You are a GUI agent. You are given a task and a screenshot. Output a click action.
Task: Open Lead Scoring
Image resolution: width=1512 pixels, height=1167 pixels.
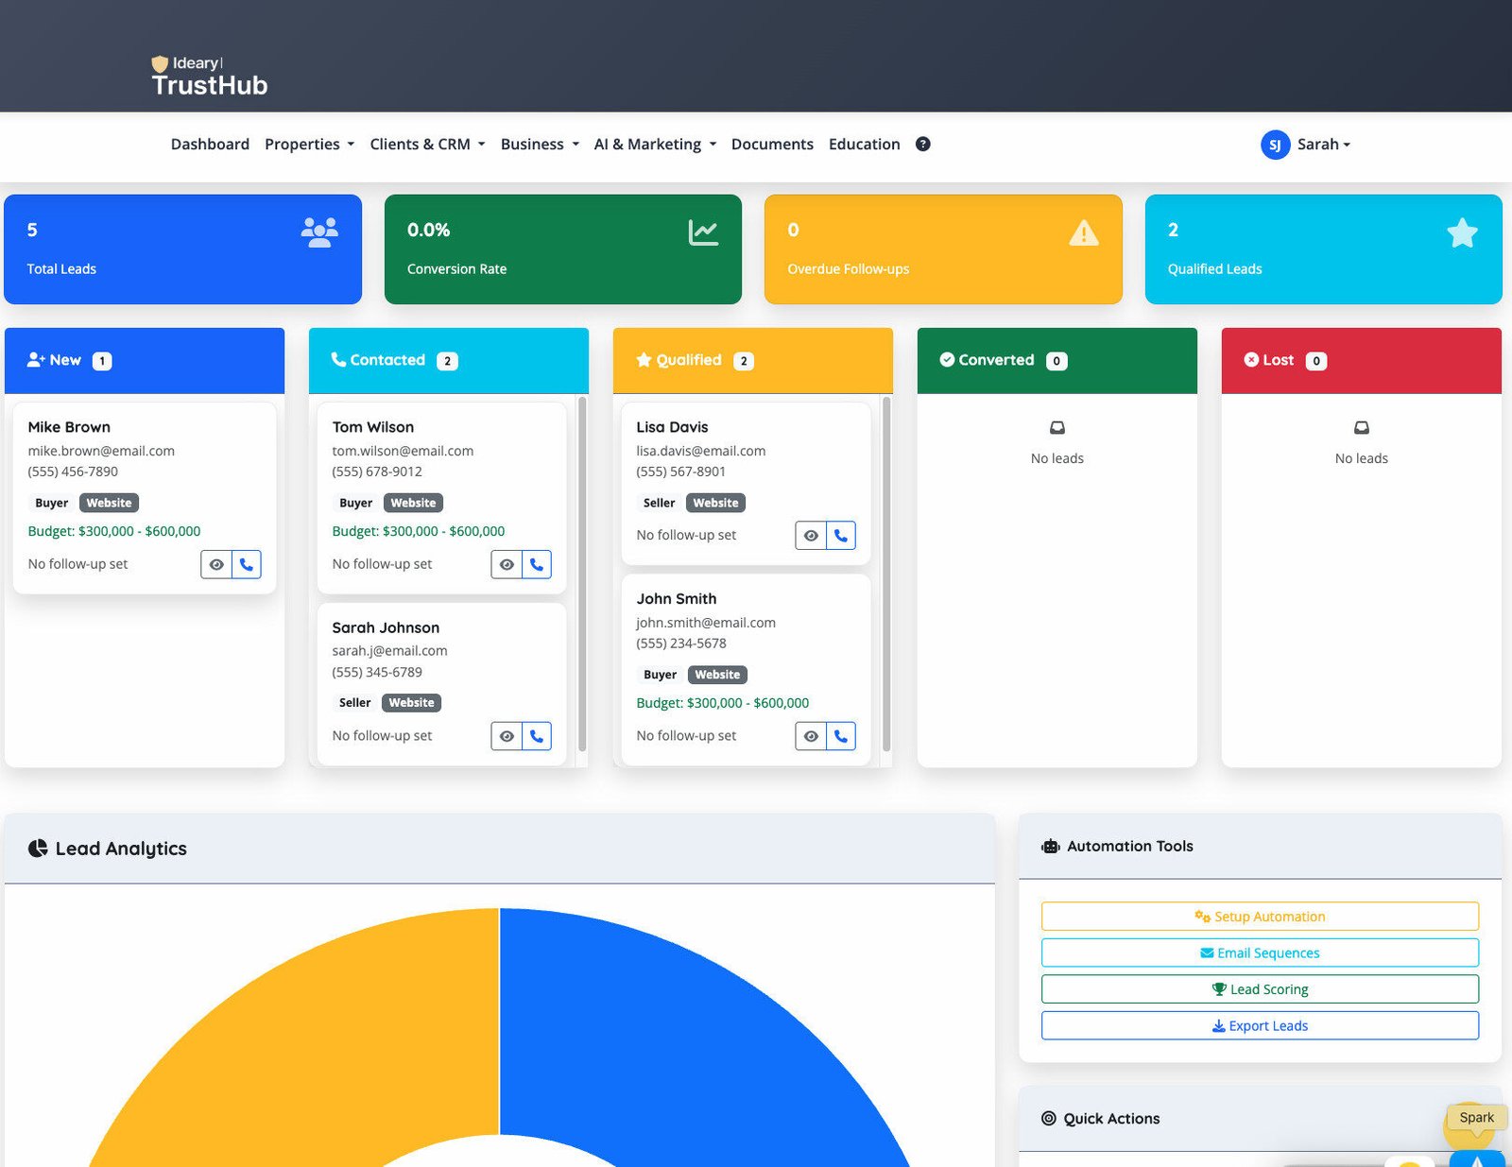click(1260, 989)
